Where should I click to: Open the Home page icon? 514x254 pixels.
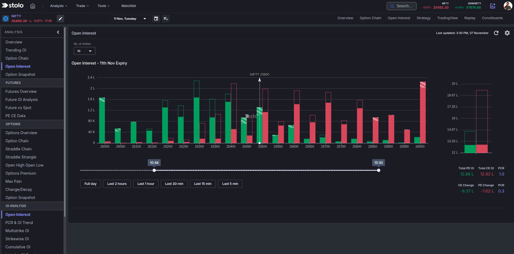[x=32, y=6]
